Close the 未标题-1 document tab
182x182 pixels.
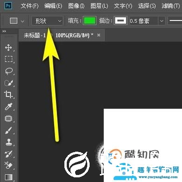pos(98,35)
